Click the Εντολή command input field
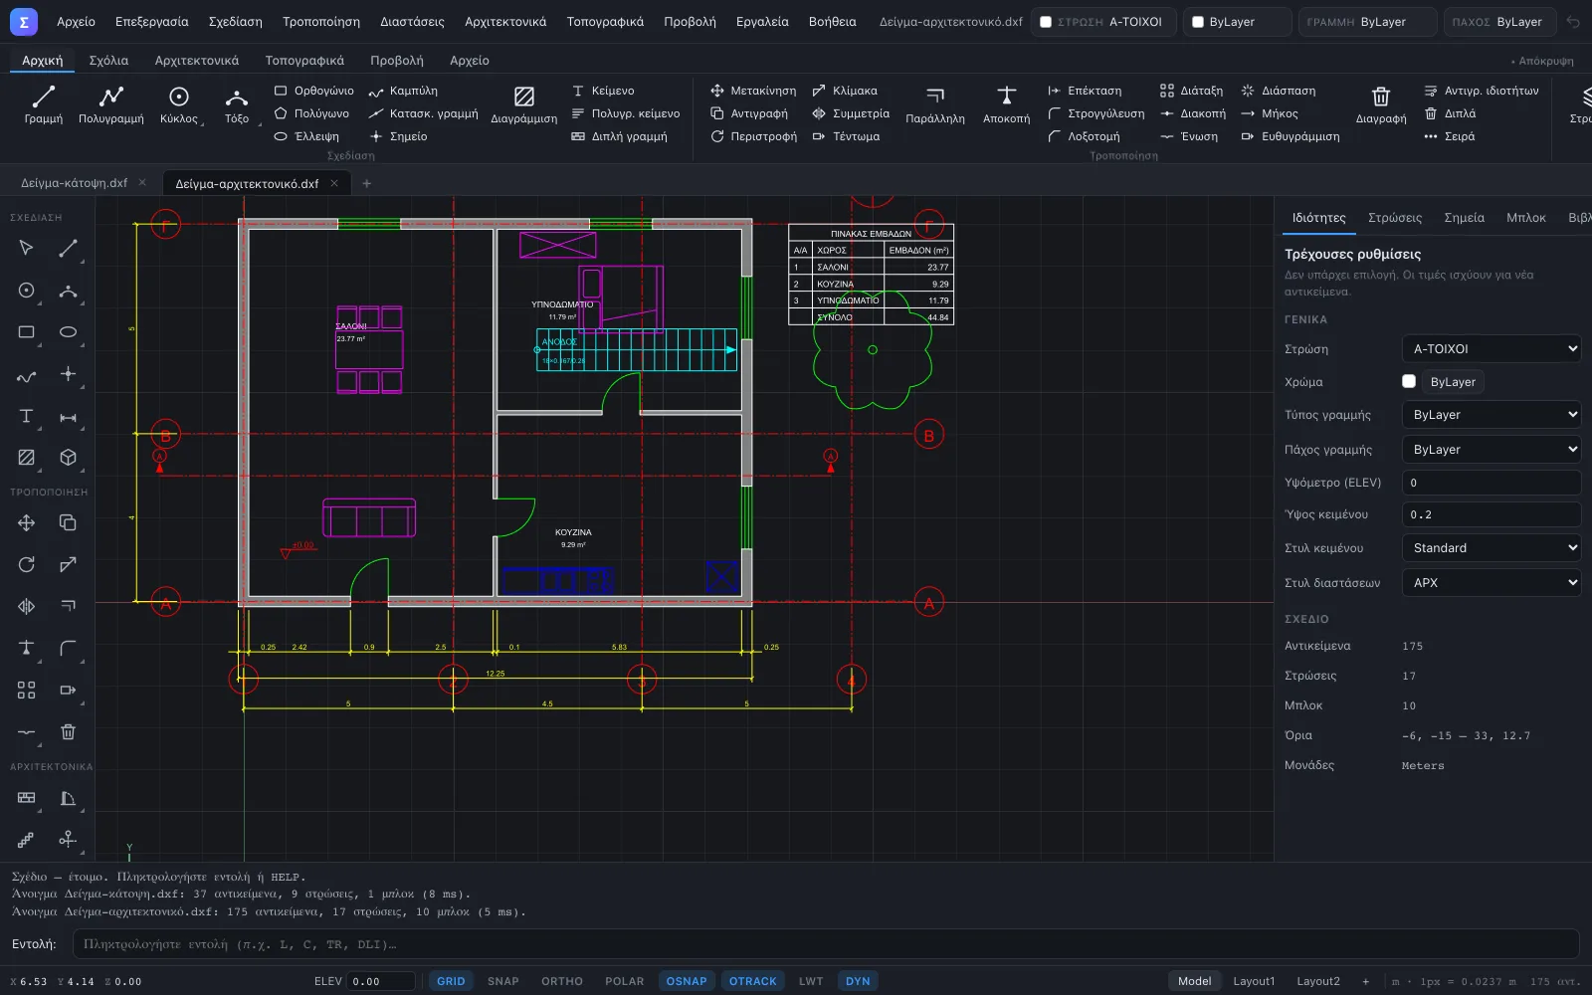Viewport: 1592px width, 995px height. click(x=826, y=944)
